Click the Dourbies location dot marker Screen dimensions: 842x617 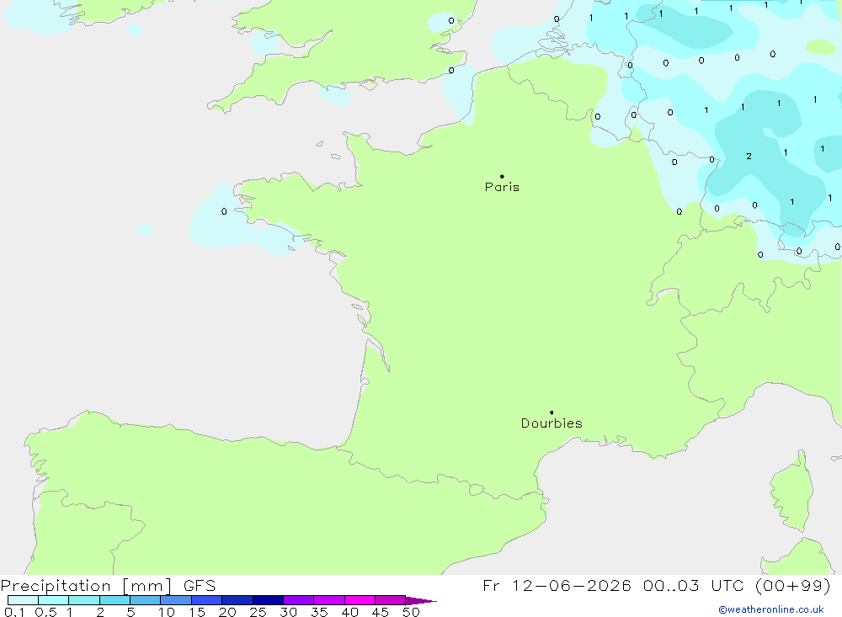tap(552, 412)
